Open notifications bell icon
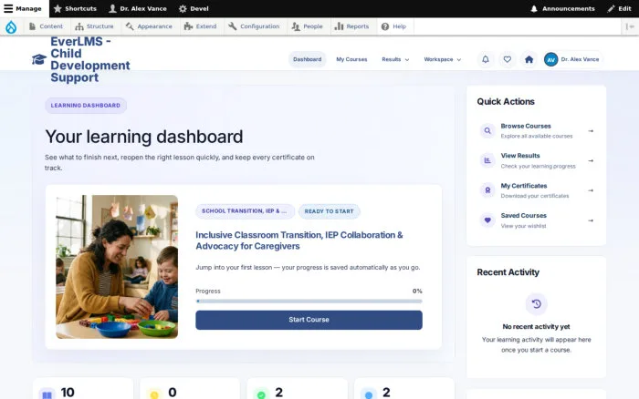This screenshot has height=399, width=639. click(486, 59)
